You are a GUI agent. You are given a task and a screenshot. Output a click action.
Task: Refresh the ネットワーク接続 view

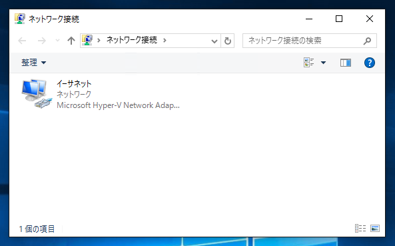pos(228,41)
